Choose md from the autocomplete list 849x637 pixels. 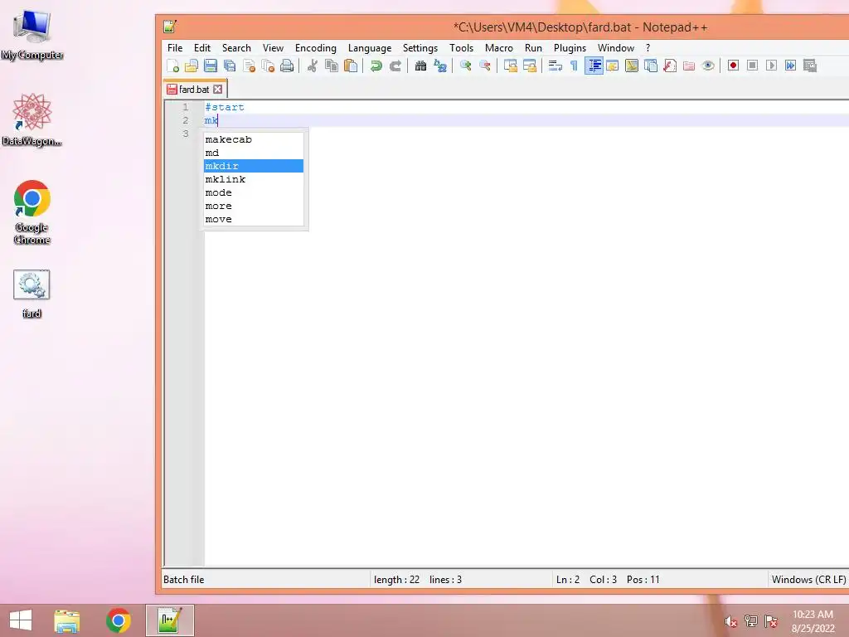tap(254, 153)
